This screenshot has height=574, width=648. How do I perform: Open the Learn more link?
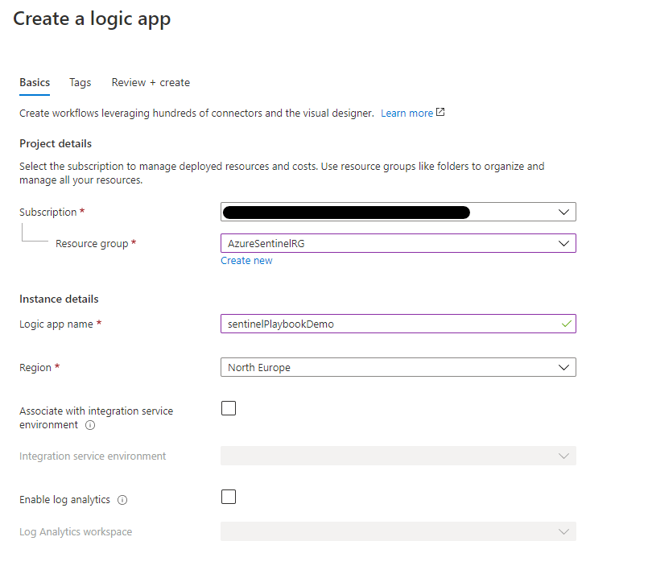[x=407, y=114]
